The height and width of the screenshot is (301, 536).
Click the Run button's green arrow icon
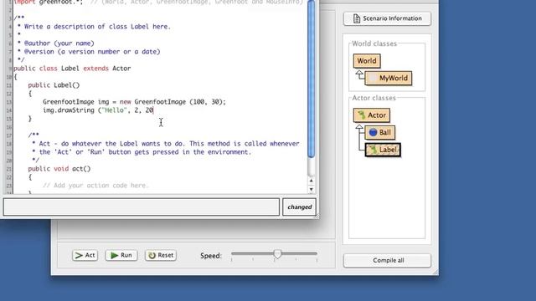point(114,255)
